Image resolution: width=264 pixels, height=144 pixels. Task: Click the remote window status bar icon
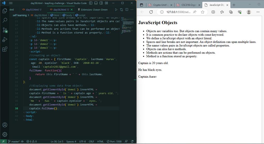(3, 141)
